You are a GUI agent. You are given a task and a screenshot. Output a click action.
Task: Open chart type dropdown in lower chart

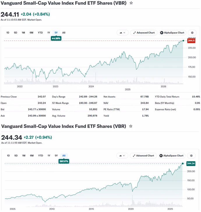coord(122,156)
